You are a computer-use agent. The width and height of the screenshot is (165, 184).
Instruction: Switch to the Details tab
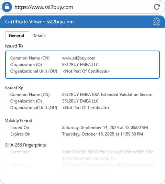coord(39,36)
